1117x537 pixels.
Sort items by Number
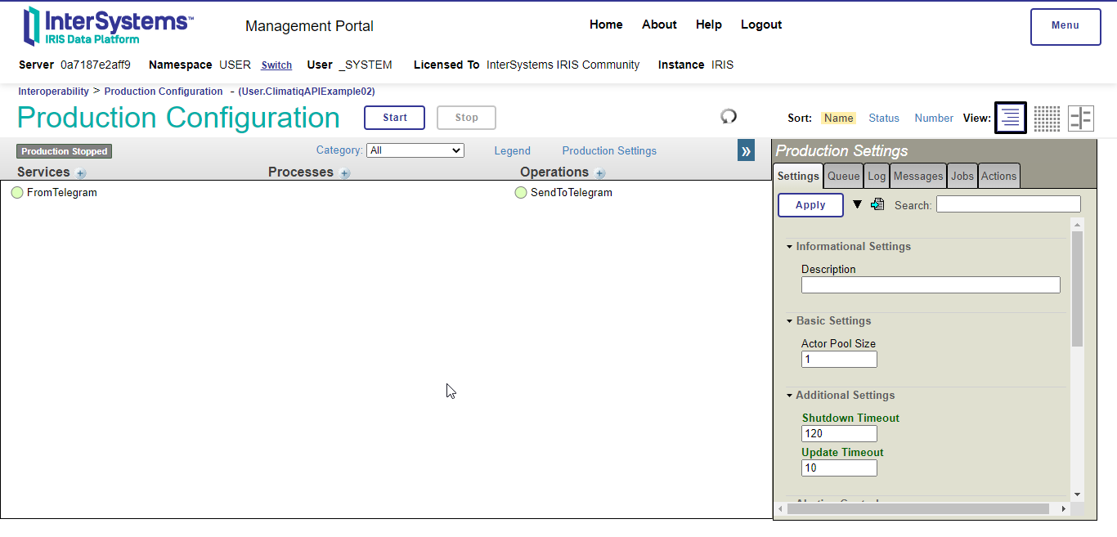(934, 119)
